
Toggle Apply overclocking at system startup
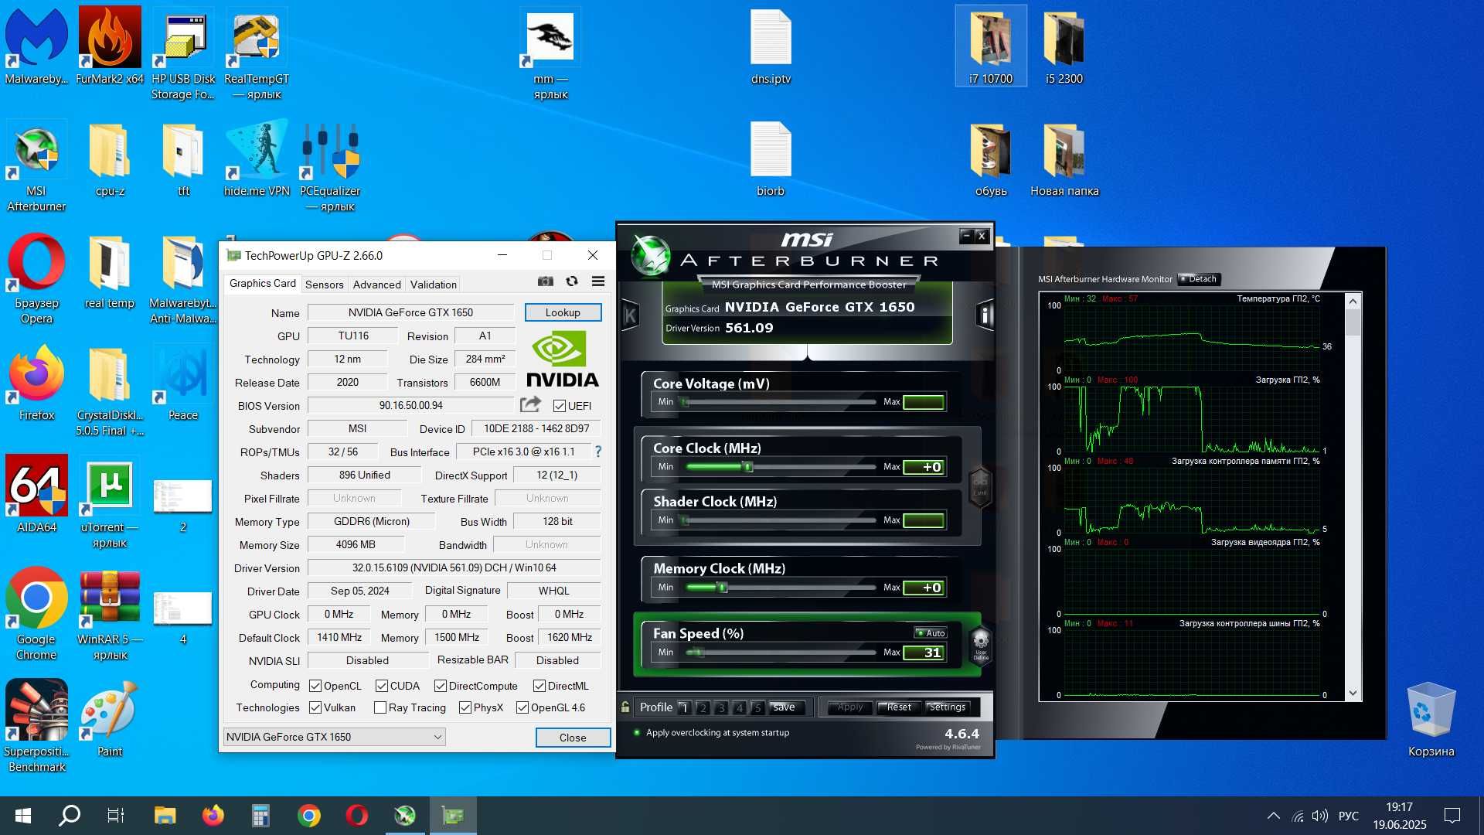point(637,732)
